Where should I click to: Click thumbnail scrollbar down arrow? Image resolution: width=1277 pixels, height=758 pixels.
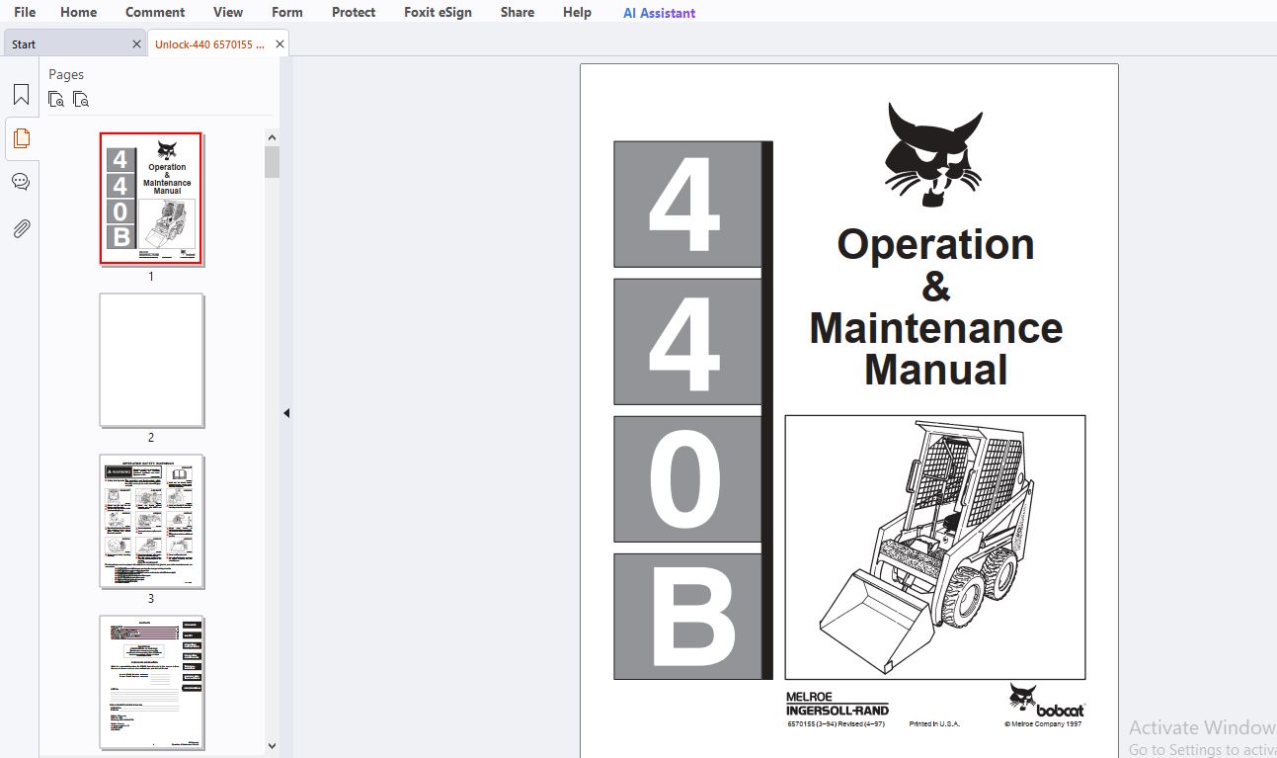pos(272,746)
